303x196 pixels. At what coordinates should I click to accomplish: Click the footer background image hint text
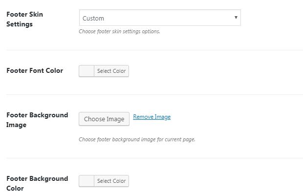pos(137,139)
